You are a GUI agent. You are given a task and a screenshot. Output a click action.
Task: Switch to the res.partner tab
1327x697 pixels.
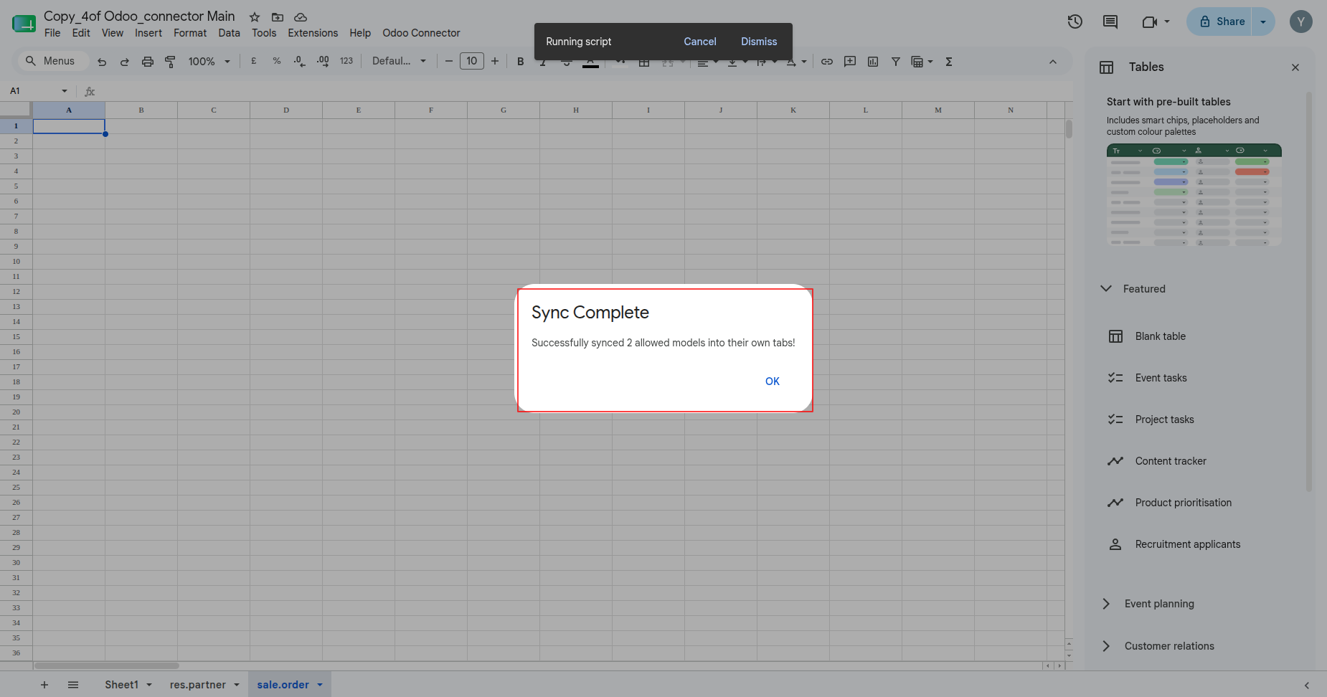(x=198, y=685)
